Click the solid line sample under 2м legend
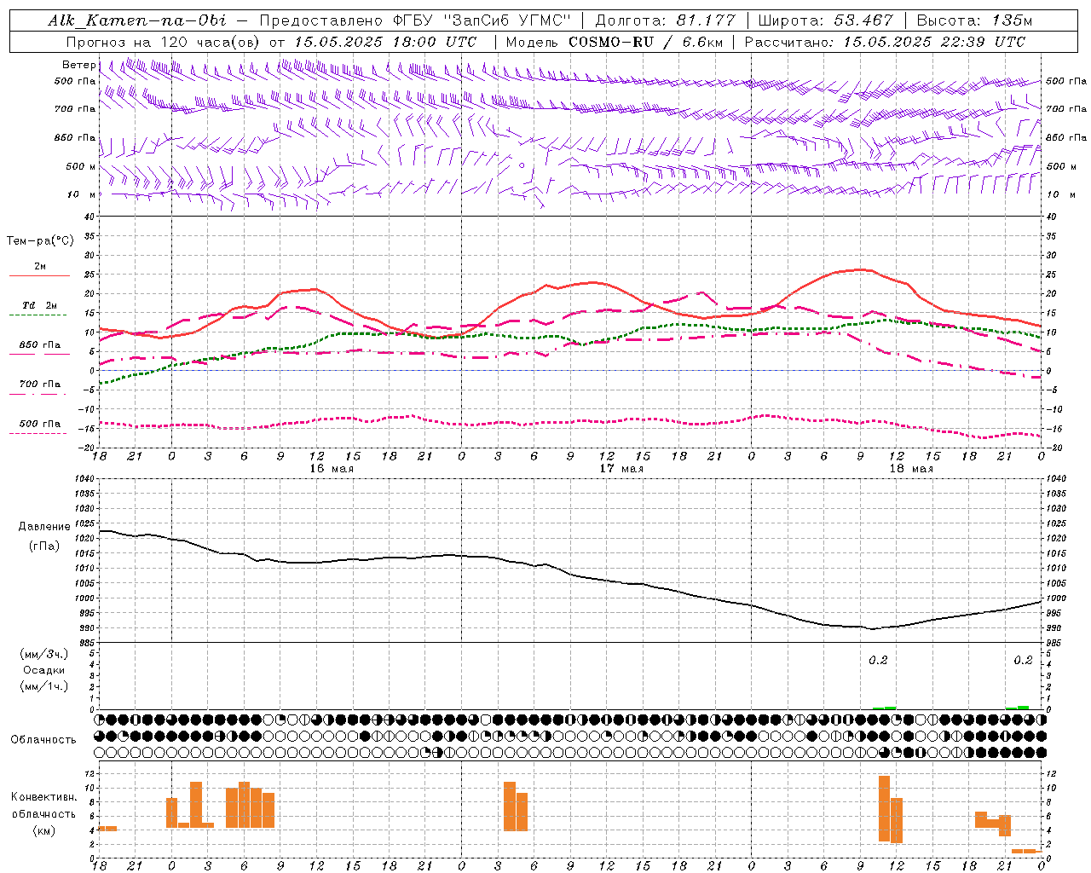This screenshot has width=1091, height=873. pyautogui.click(x=39, y=276)
